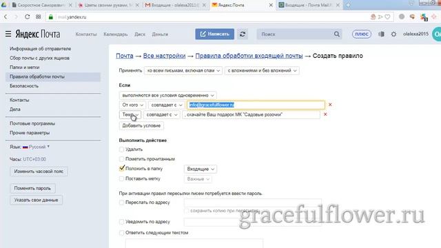Open the Тема field dropdown
Viewport: 441px width, 248px height.
[130, 115]
